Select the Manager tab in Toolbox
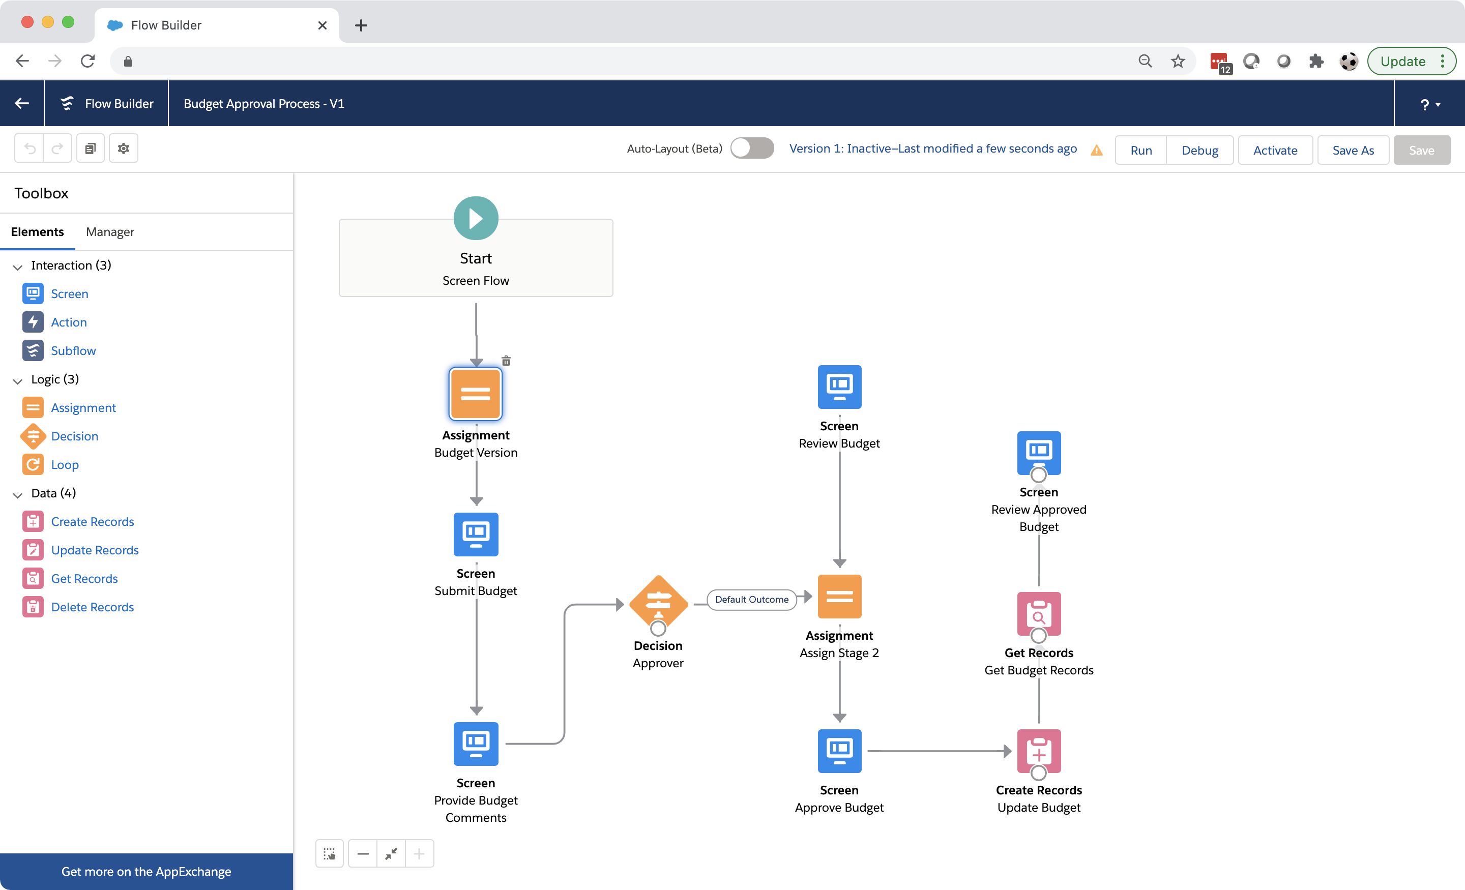The height and width of the screenshot is (890, 1465). point(110,231)
